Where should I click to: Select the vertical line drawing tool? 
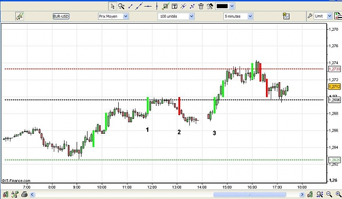pyautogui.click(x=156, y=7)
